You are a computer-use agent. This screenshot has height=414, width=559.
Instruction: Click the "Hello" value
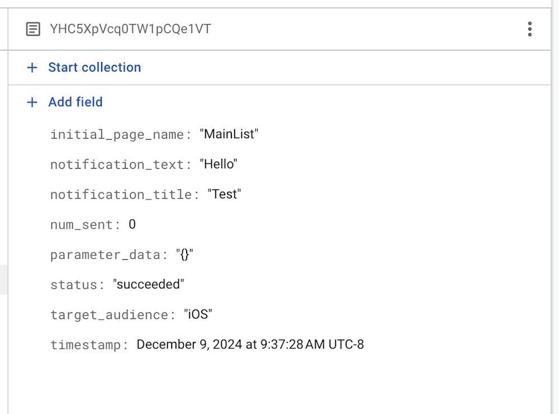pyautogui.click(x=219, y=165)
